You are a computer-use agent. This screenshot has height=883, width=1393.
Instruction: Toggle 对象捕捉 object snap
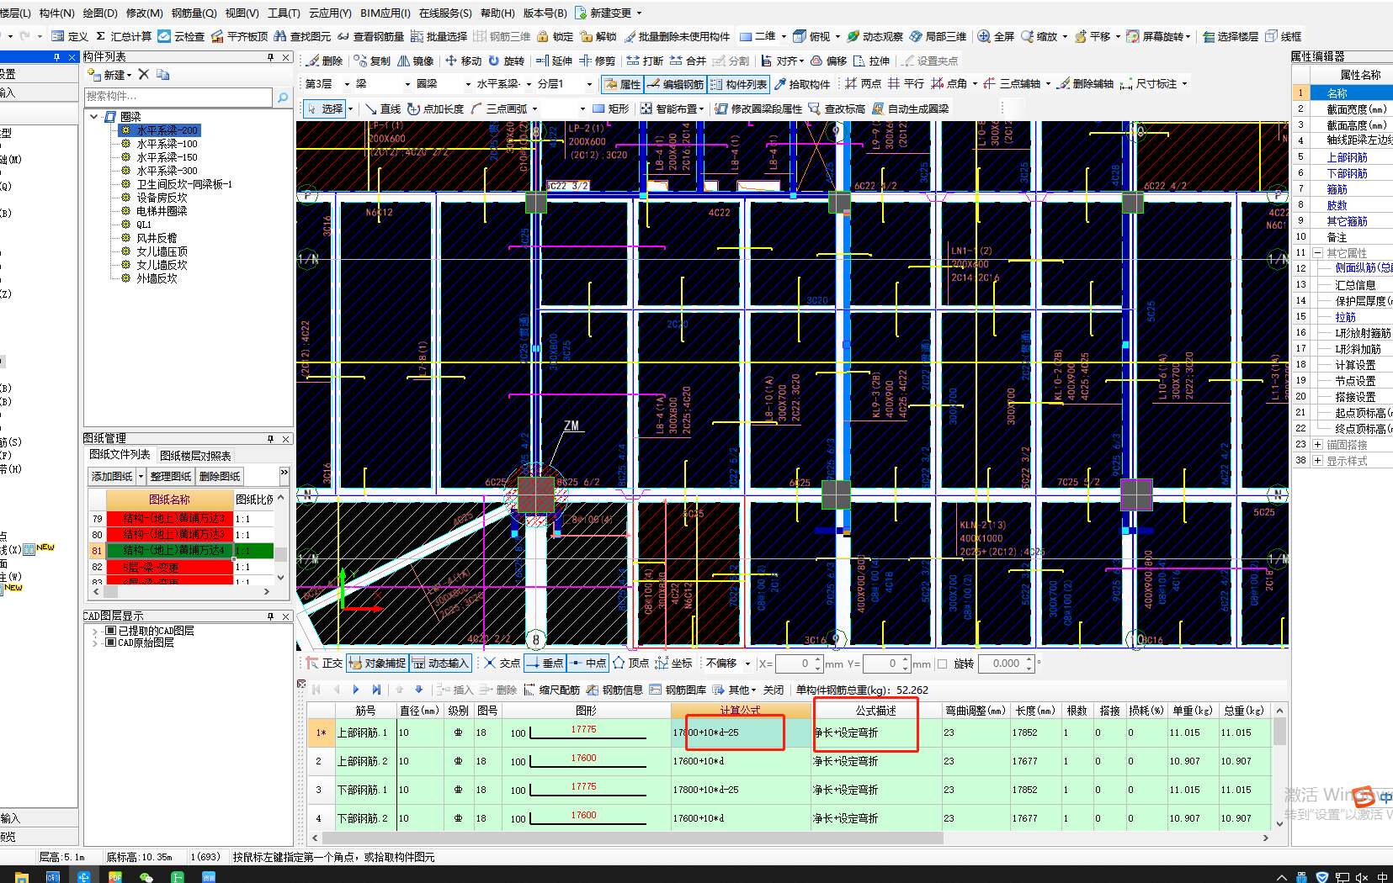point(377,664)
